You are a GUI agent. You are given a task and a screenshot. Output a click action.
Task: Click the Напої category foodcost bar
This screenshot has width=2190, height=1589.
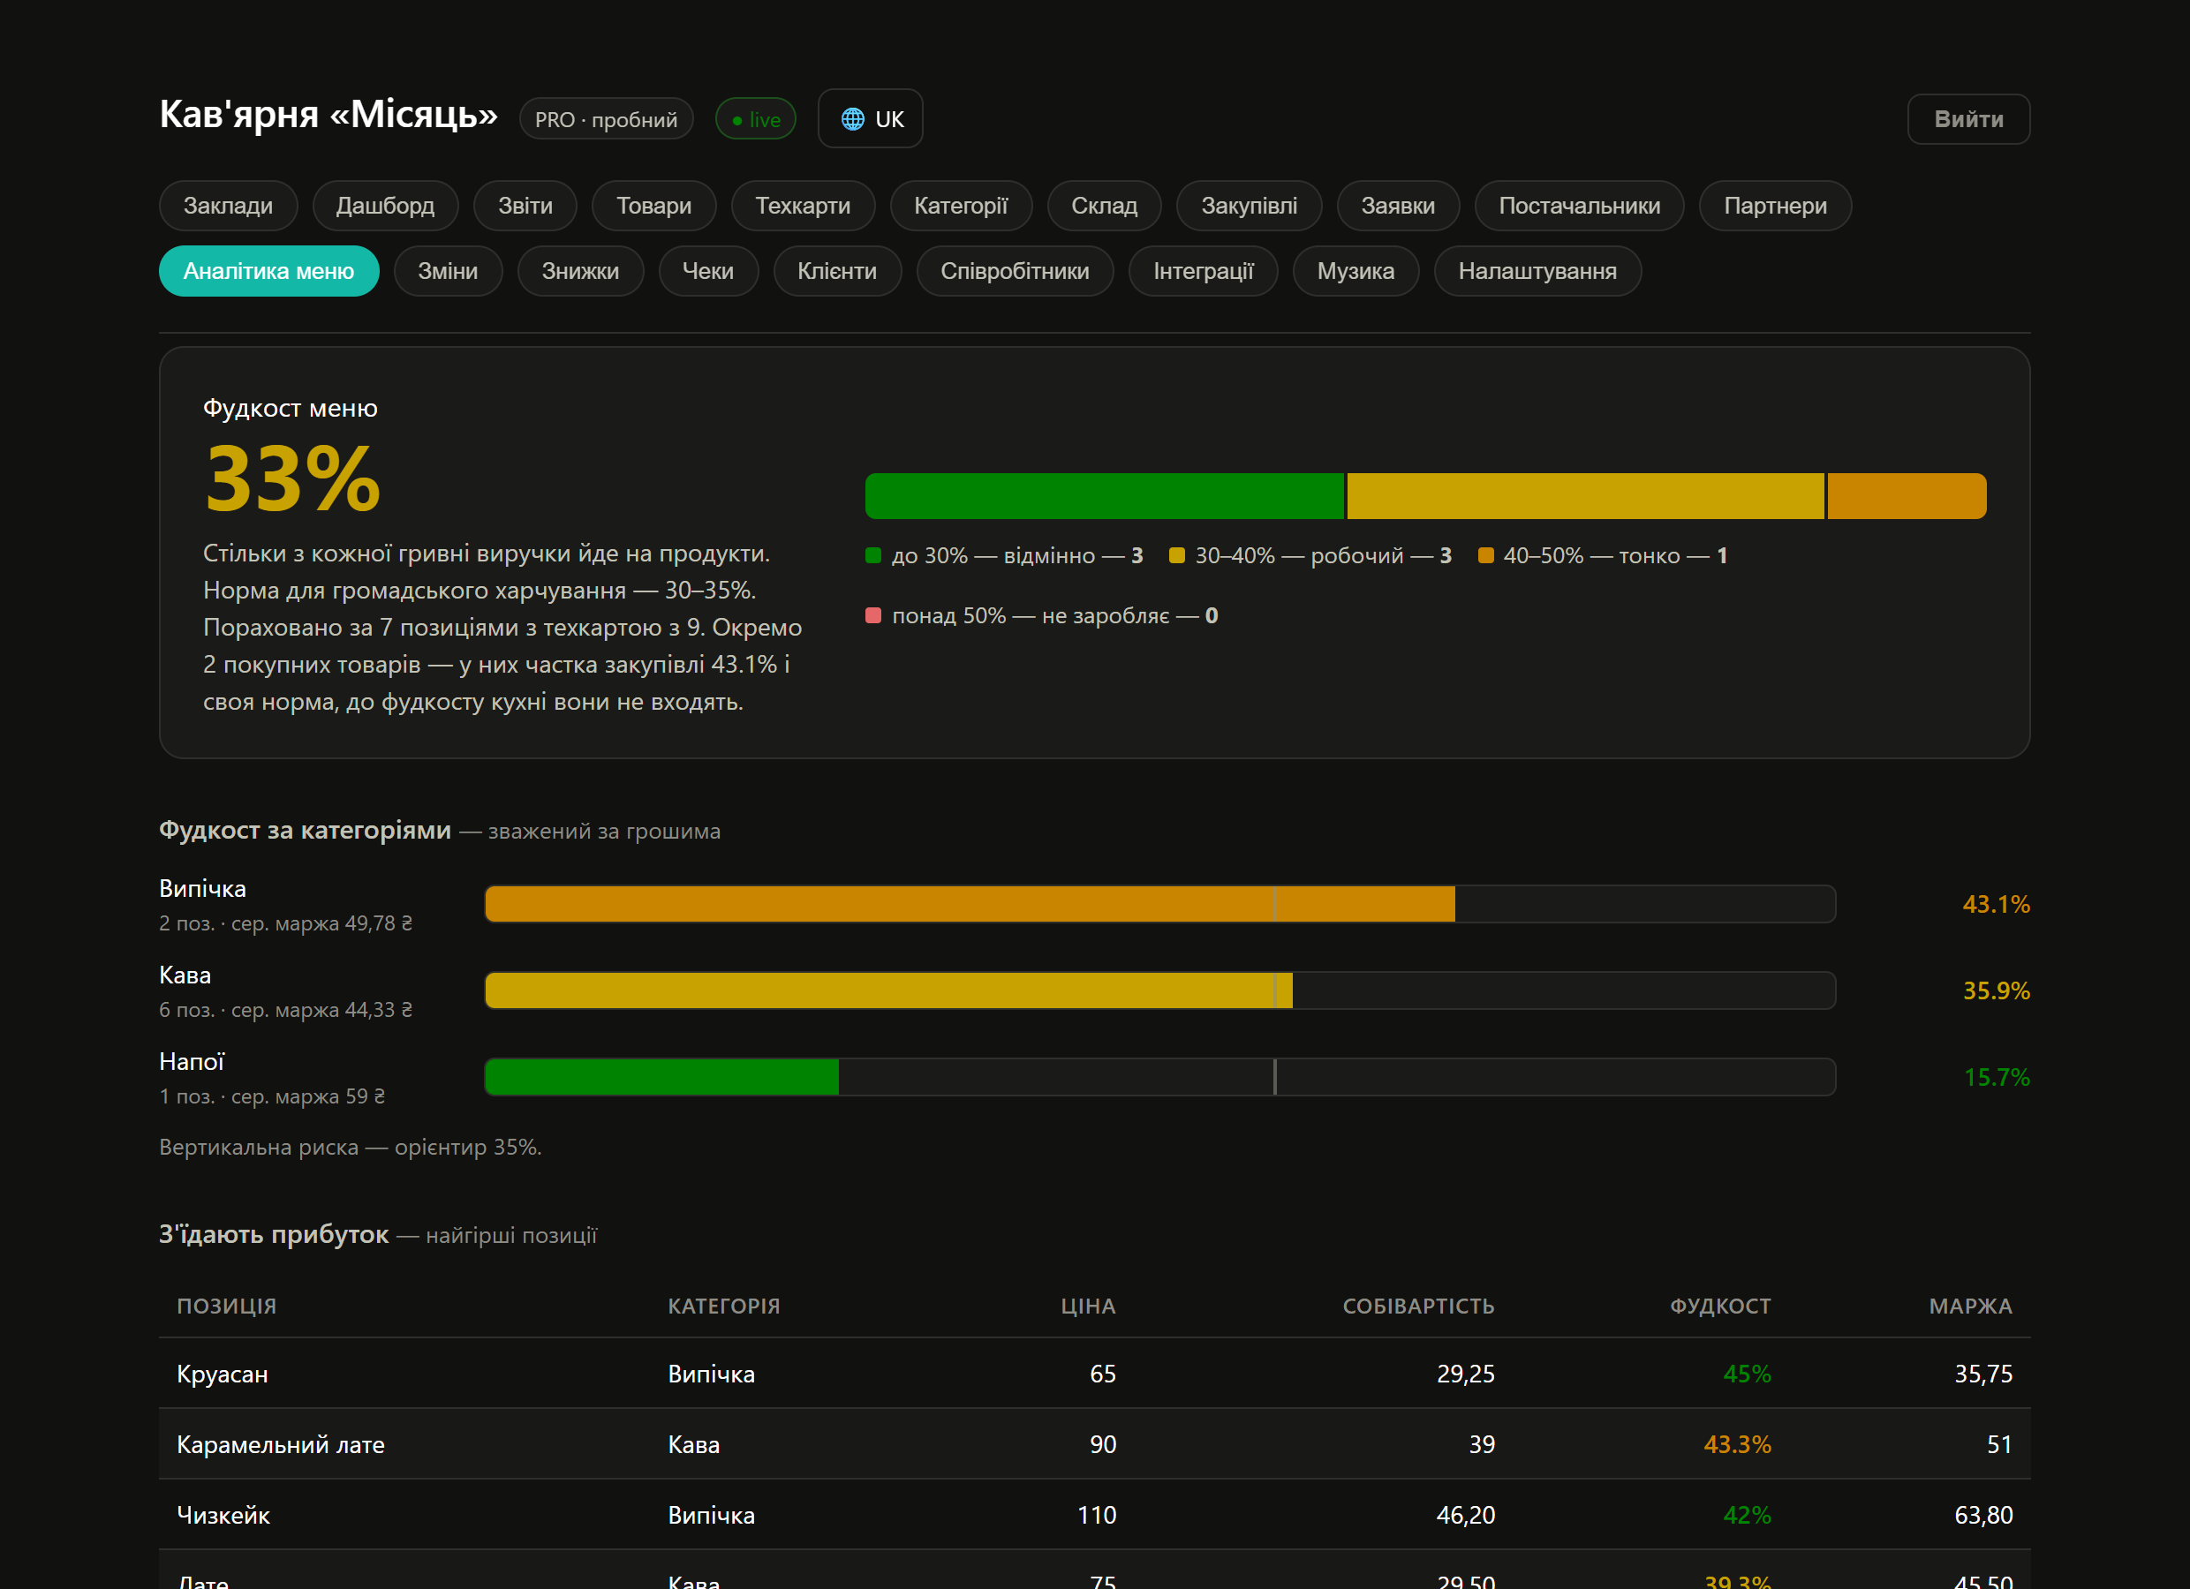coord(1159,1076)
